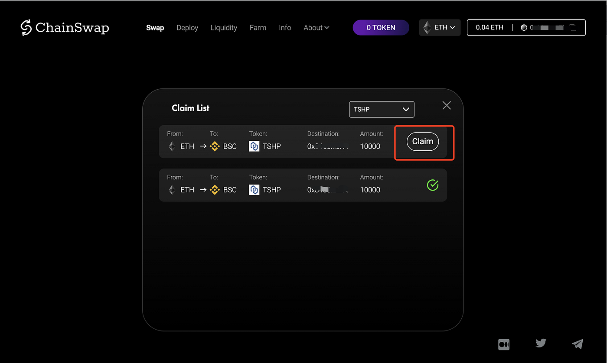Click the BSC icon in the claimed row
607x363 pixels.
pos(215,190)
